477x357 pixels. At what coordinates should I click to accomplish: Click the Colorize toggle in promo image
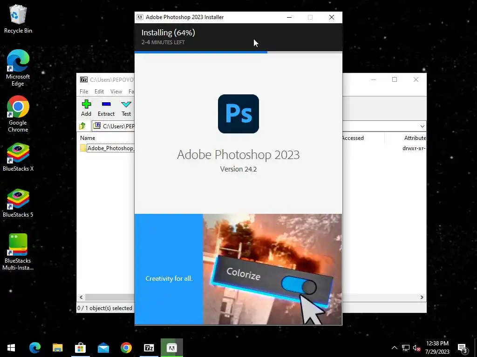coord(299,286)
